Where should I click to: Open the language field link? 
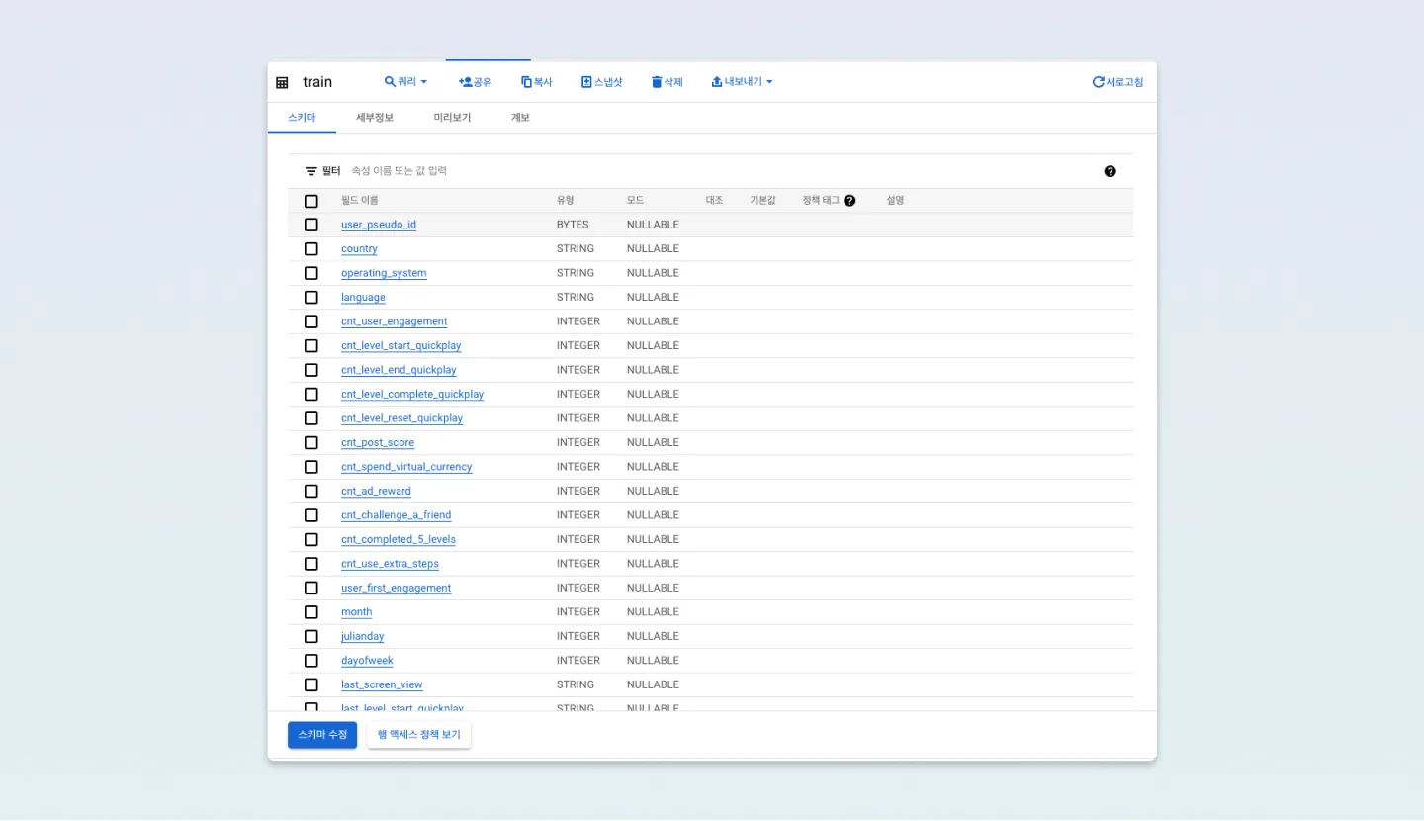coord(363,298)
